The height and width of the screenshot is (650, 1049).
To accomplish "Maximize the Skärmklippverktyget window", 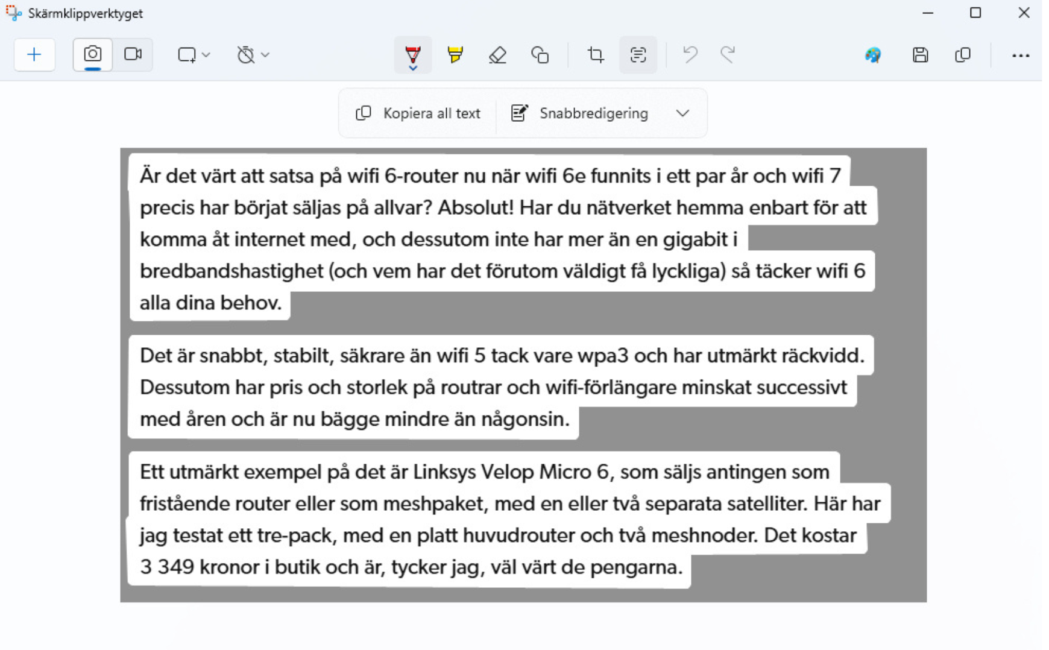I will [x=975, y=13].
